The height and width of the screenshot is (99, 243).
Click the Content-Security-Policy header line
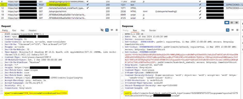[181, 76]
